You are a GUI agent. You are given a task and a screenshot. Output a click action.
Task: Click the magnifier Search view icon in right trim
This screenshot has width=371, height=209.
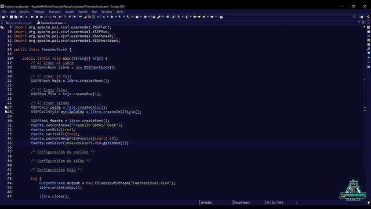coord(369,49)
